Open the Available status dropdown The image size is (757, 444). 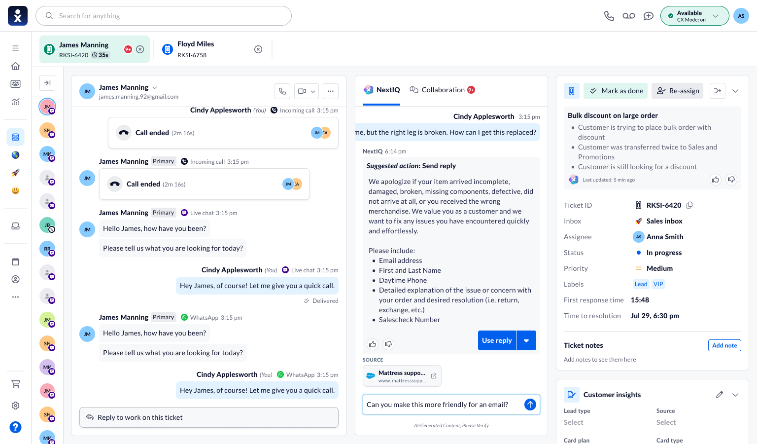694,16
